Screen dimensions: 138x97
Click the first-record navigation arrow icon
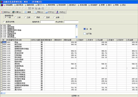[x=4, y=8]
